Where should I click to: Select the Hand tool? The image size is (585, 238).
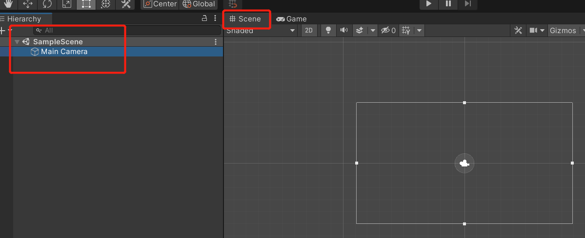pyautogui.click(x=8, y=4)
